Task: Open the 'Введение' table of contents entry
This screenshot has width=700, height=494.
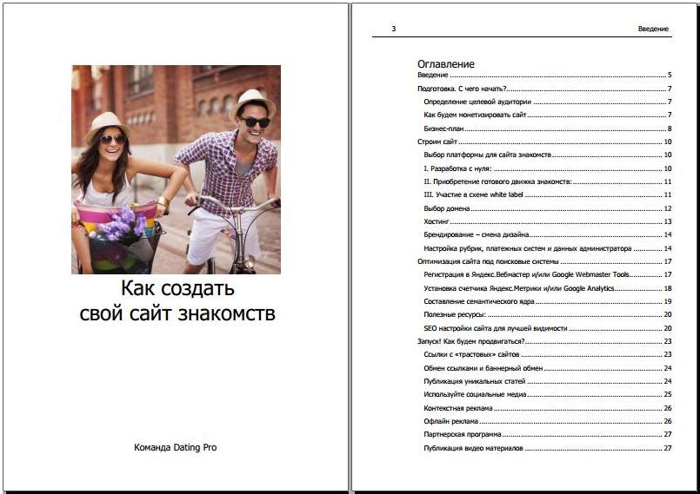Action: pos(433,76)
